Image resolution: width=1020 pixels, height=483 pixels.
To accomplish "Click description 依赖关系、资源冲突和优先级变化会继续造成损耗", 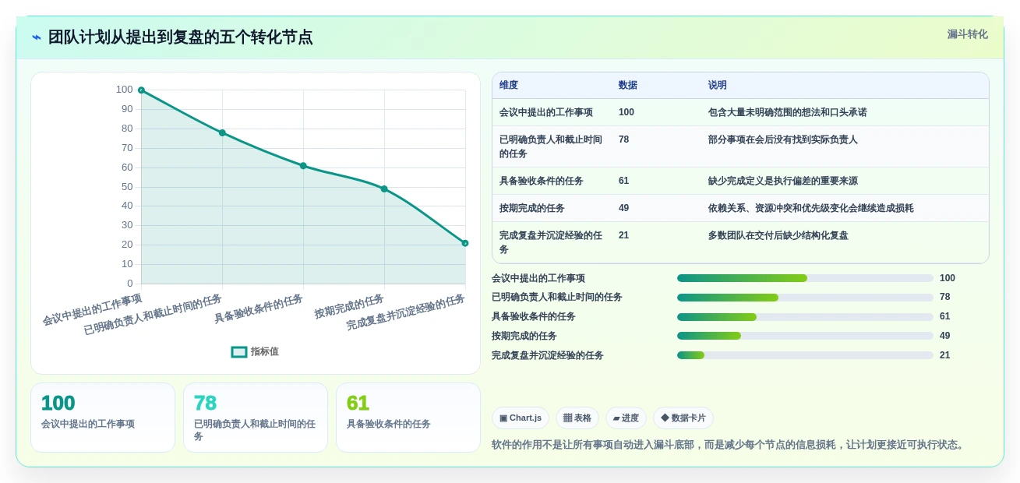I will tap(810, 209).
